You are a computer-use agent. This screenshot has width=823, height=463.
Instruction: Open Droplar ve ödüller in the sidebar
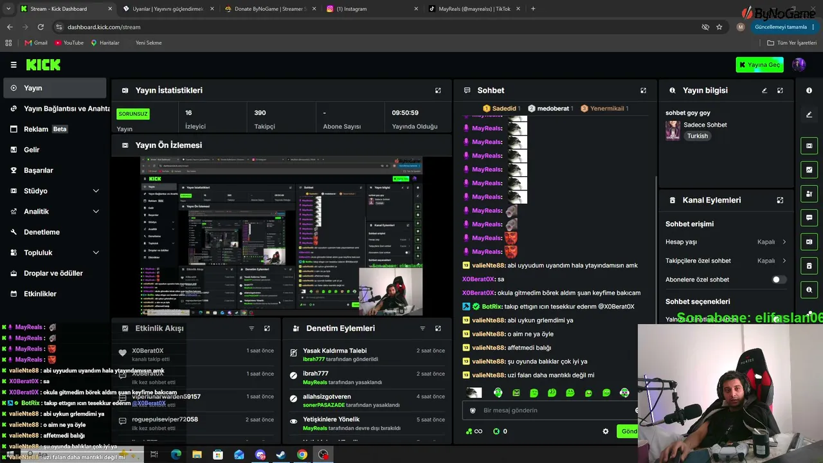(x=54, y=273)
